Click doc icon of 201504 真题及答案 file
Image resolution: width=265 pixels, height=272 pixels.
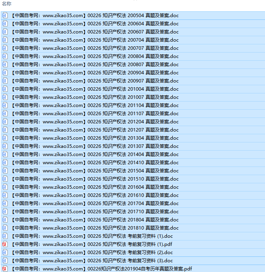[5, 171]
